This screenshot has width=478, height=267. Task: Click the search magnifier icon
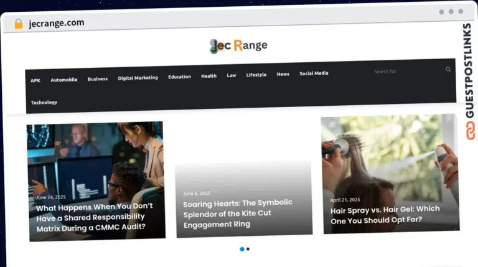point(448,69)
